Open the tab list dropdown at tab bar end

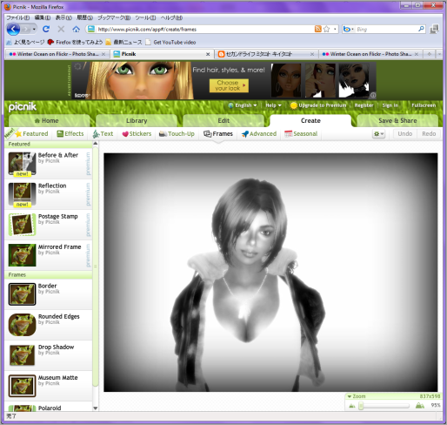point(439,54)
